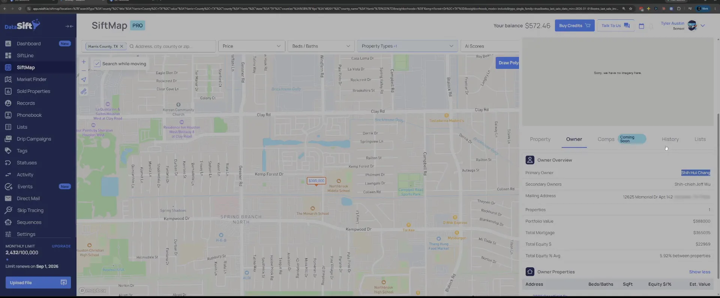Open the Price filter dropdown
The image size is (720, 298).
[x=251, y=46]
